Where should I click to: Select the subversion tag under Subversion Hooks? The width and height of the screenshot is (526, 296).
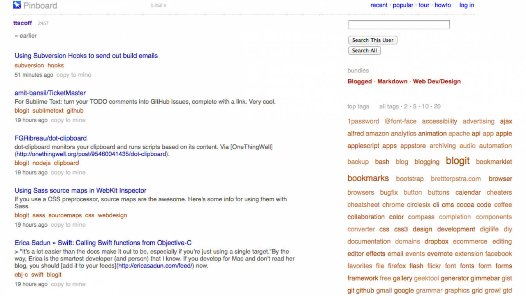29,65
